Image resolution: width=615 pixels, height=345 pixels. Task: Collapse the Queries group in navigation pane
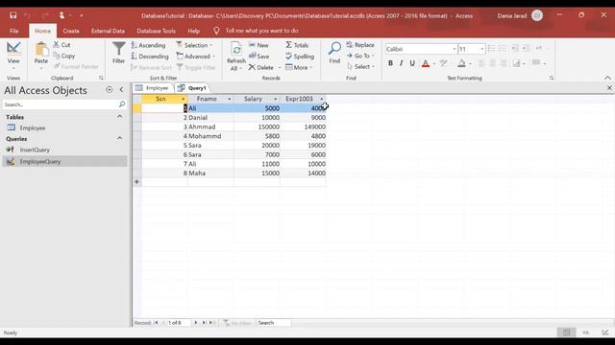(119, 138)
